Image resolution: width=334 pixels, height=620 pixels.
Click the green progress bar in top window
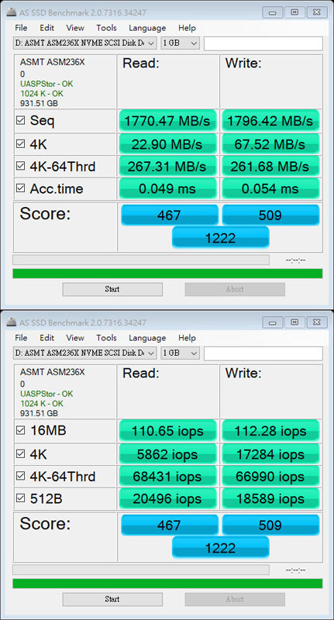click(167, 274)
